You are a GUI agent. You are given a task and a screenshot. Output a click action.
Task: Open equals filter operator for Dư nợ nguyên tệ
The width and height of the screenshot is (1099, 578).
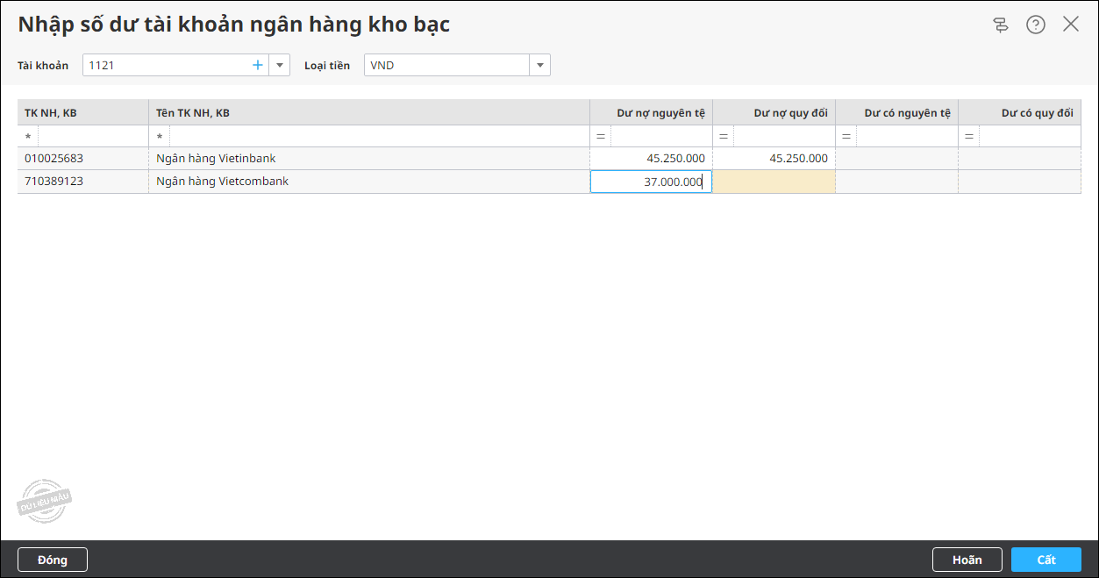pos(601,137)
